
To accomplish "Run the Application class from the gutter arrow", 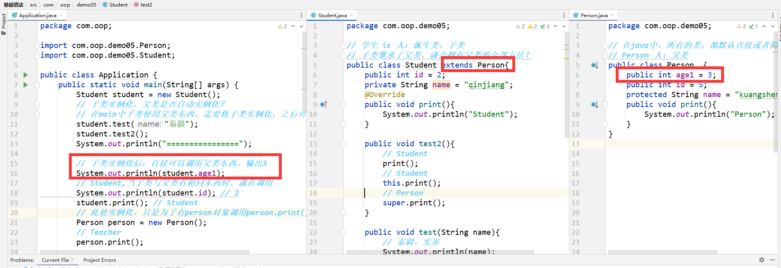I will tap(25, 75).
